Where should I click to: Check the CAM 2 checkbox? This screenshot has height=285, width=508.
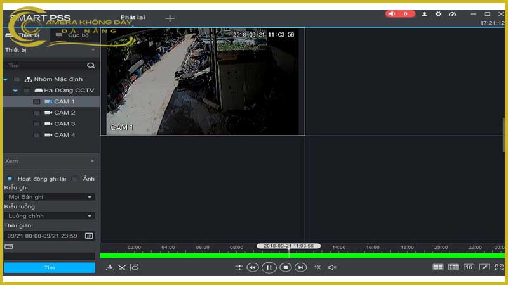tap(37, 113)
